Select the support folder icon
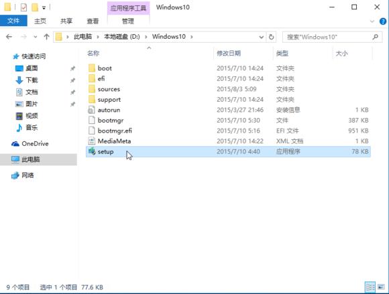 tap(91, 99)
